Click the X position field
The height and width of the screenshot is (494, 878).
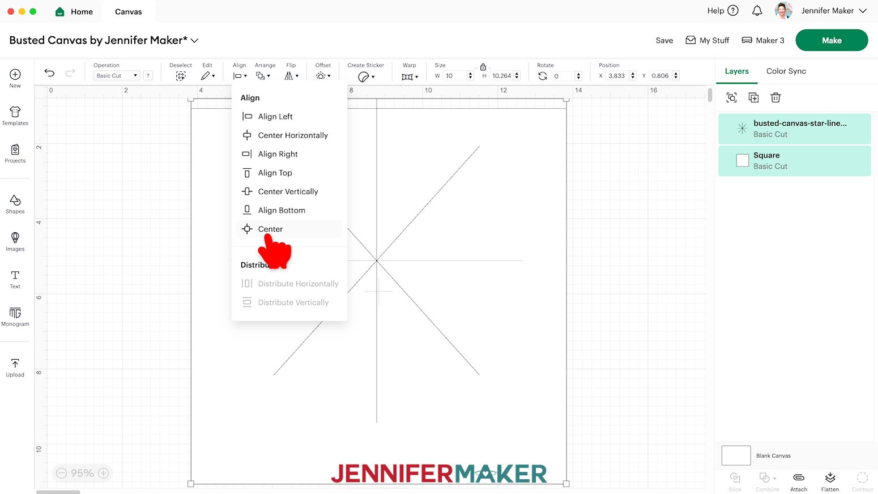pyautogui.click(x=618, y=75)
